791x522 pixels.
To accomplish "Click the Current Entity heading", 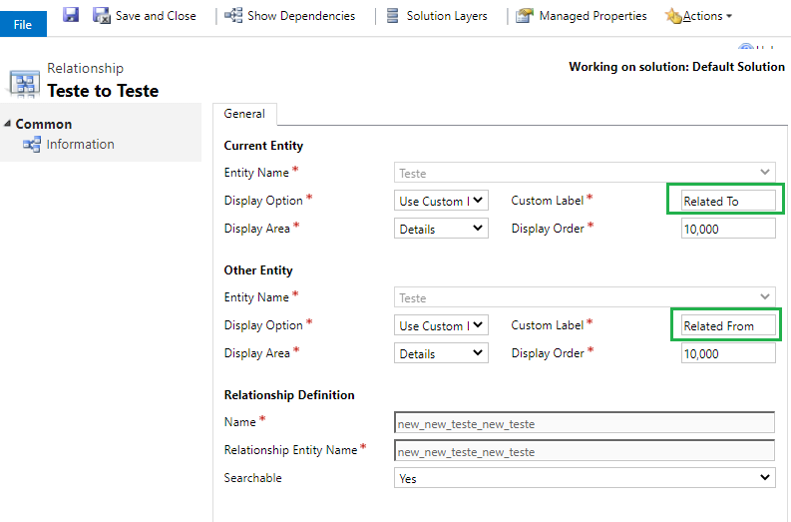I will pos(263,146).
